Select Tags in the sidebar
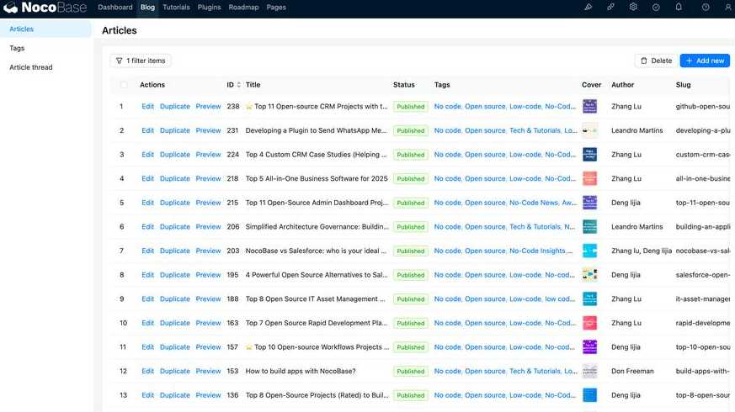The image size is (735, 412). pyautogui.click(x=46, y=48)
